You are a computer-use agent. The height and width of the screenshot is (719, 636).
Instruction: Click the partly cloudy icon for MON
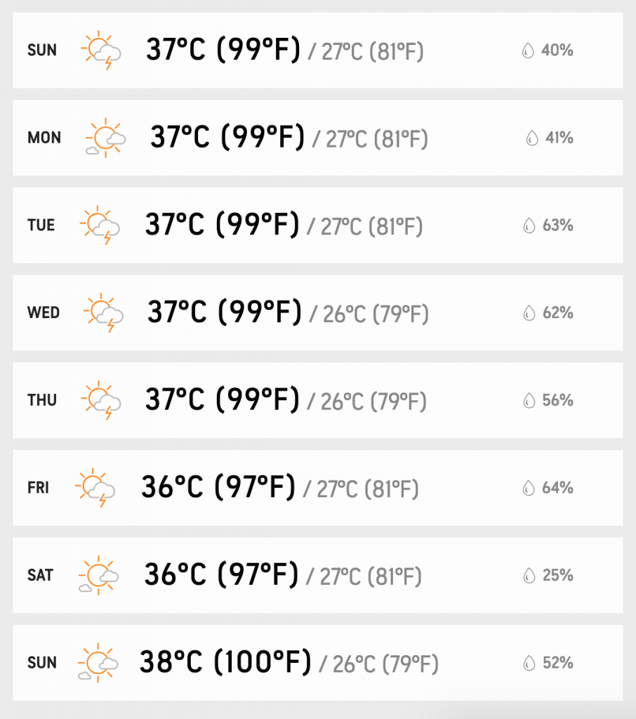click(105, 138)
